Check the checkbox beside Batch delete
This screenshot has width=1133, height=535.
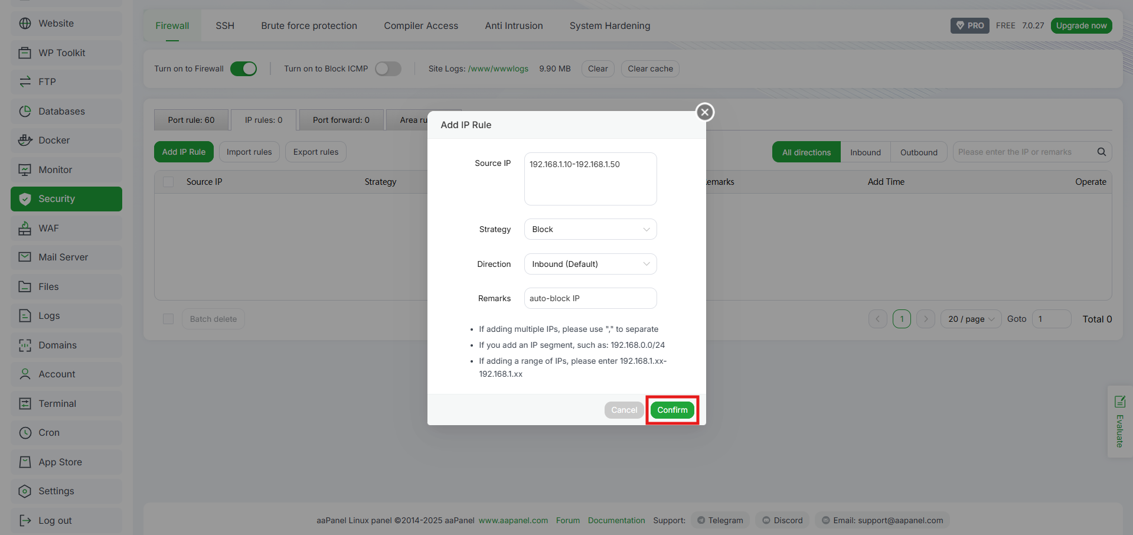(168, 319)
